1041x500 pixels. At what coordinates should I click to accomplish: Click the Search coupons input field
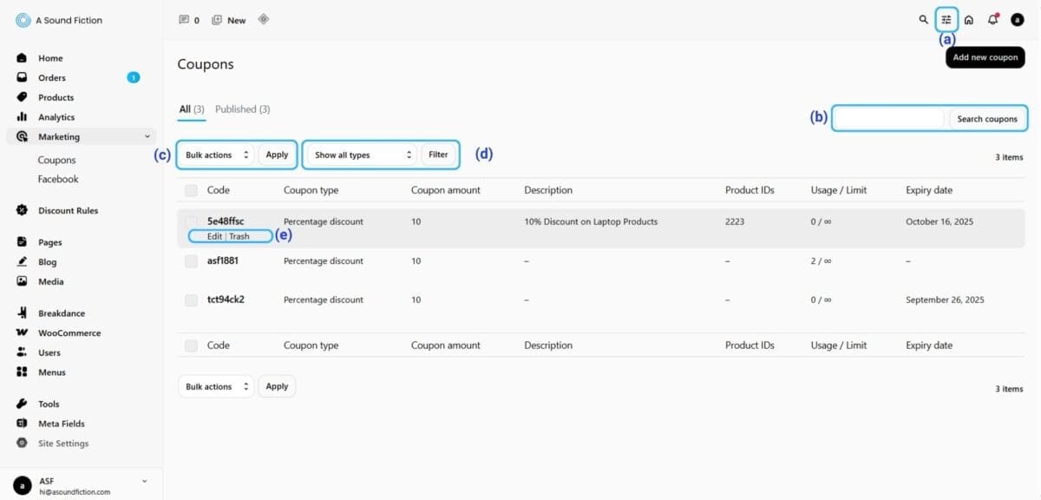click(x=889, y=119)
